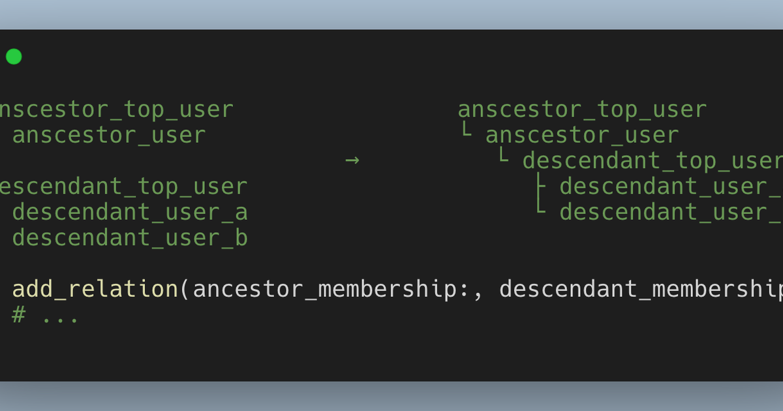
Task: Click the branch connector before right-column descendant_top_user
Action: (x=503, y=159)
